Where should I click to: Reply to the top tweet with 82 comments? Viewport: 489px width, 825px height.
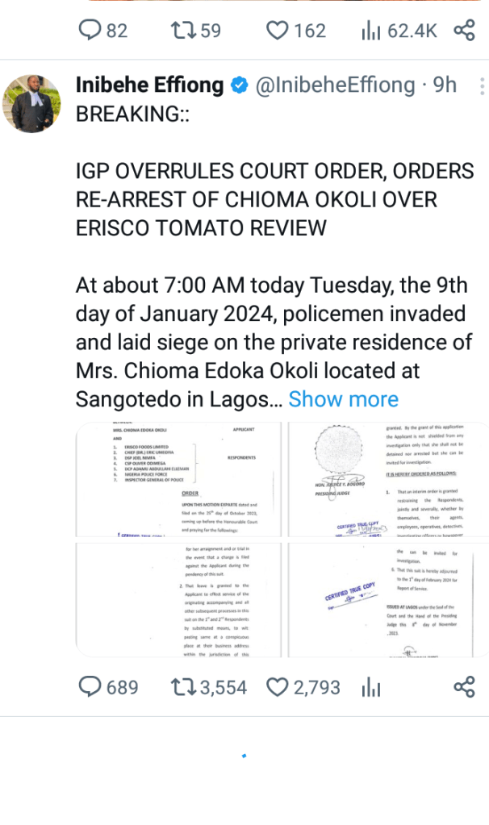pyautogui.click(x=88, y=31)
